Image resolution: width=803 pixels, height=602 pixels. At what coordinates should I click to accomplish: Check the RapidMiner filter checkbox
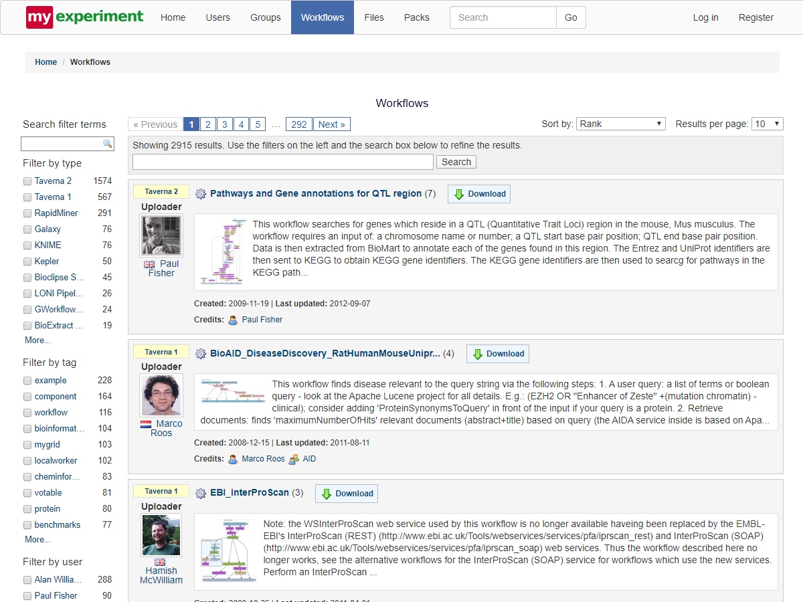click(27, 213)
